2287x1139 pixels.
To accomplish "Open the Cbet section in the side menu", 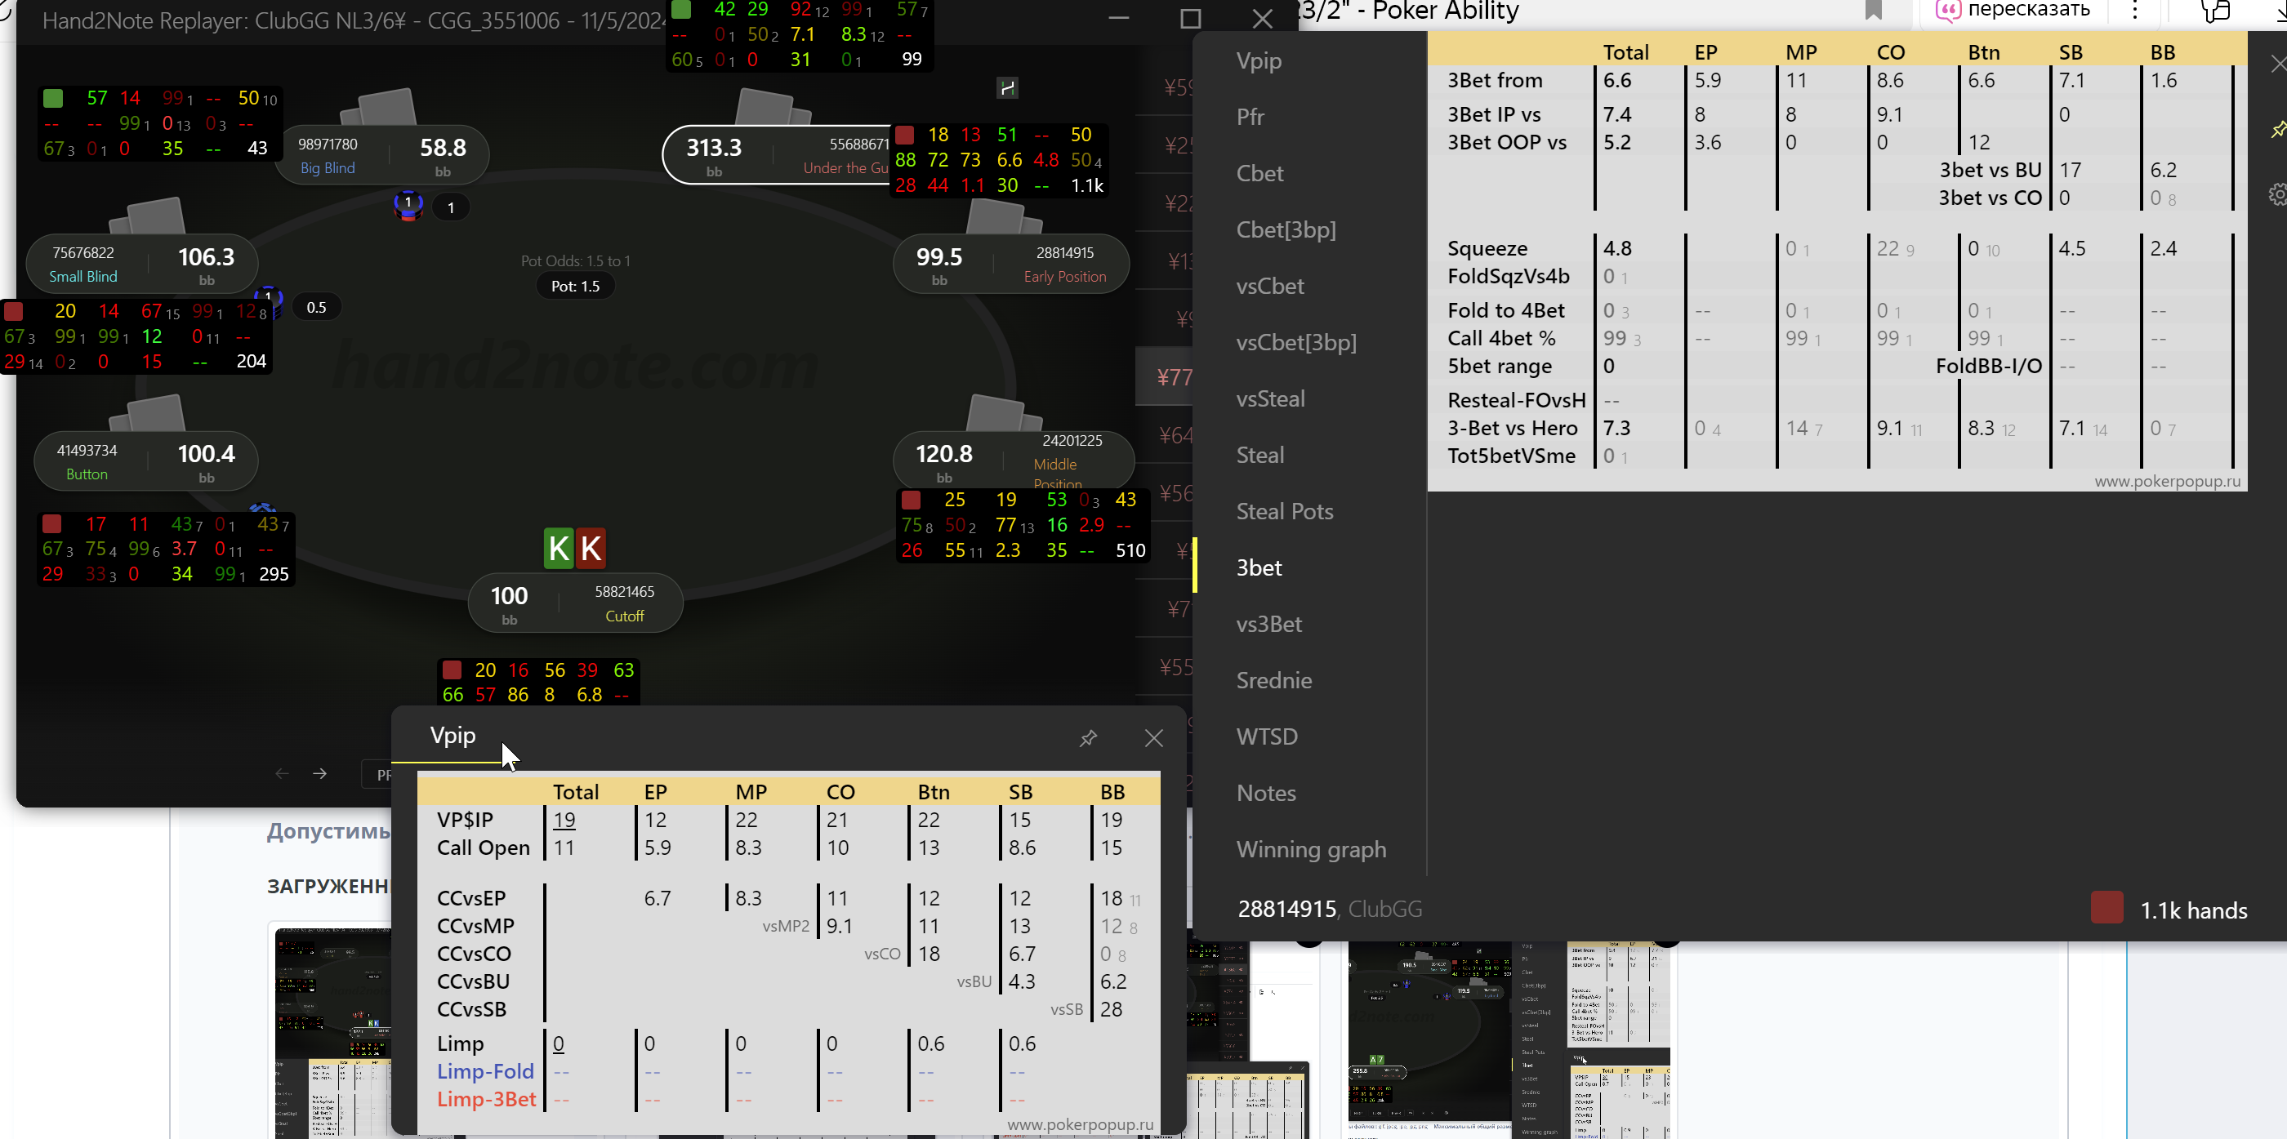I will pyautogui.click(x=1259, y=174).
